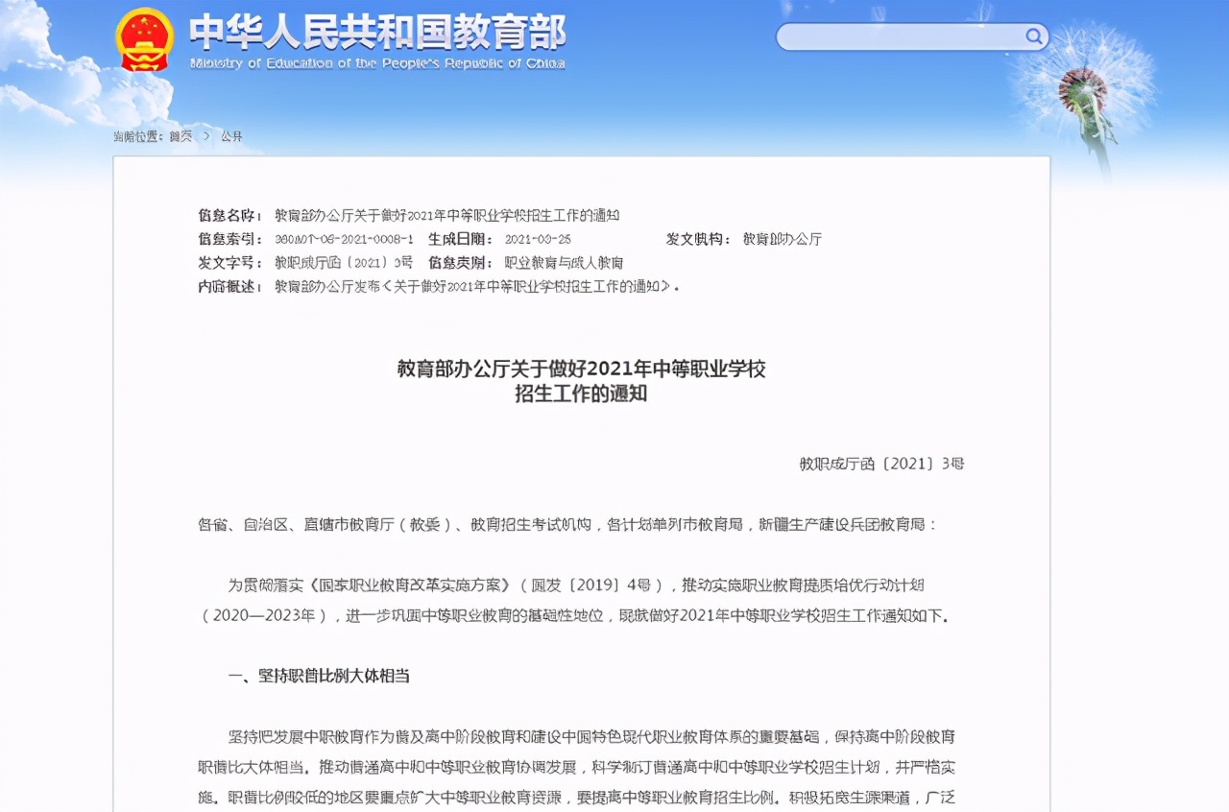Screen dimensions: 1229x812
Task: Click the 信息名称 value text in metadata
Action: click(446, 215)
